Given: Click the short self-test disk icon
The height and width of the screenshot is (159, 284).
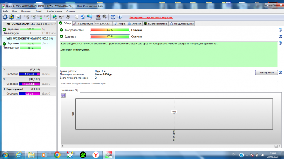Looking at the screenshot, I should tap(27, 17).
